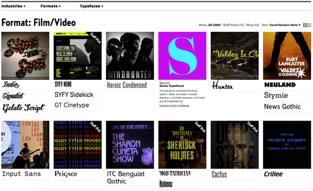Show All (264) entries
313x191 pixels.
click(214, 25)
